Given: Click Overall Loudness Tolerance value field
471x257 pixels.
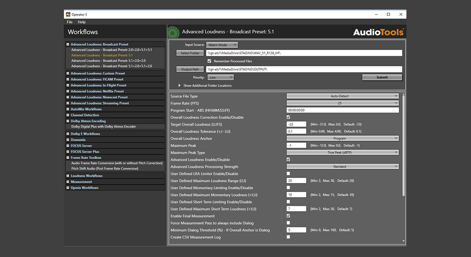Looking at the screenshot, I should pyautogui.click(x=296, y=131).
